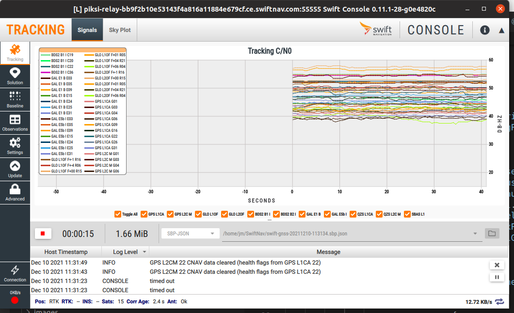Screen dimensions: 514x313
Task: Select legend entry GPS L1CA G01
Action: 101,101
